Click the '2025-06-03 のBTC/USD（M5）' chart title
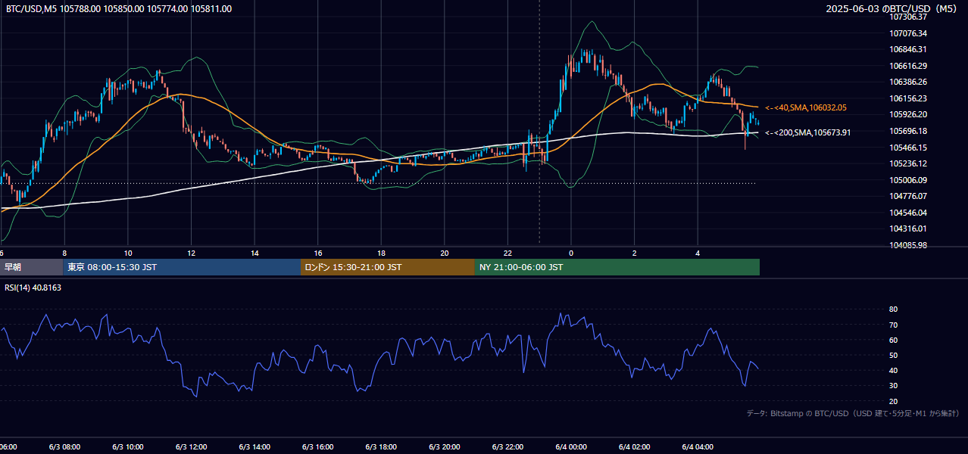Viewport: 968px width, 454px height. [892, 9]
